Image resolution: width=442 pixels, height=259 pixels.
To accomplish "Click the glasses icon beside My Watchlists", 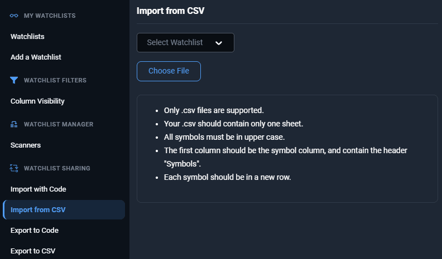I will tap(14, 16).
